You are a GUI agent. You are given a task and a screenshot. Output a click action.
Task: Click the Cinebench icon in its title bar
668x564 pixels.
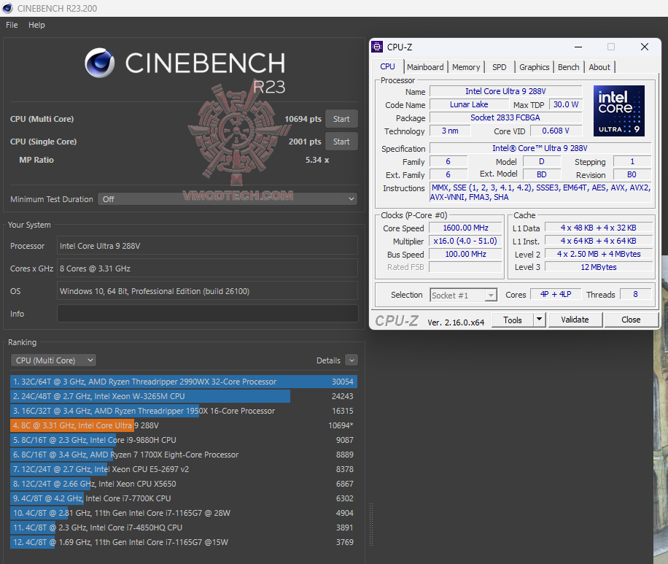[x=7, y=8]
